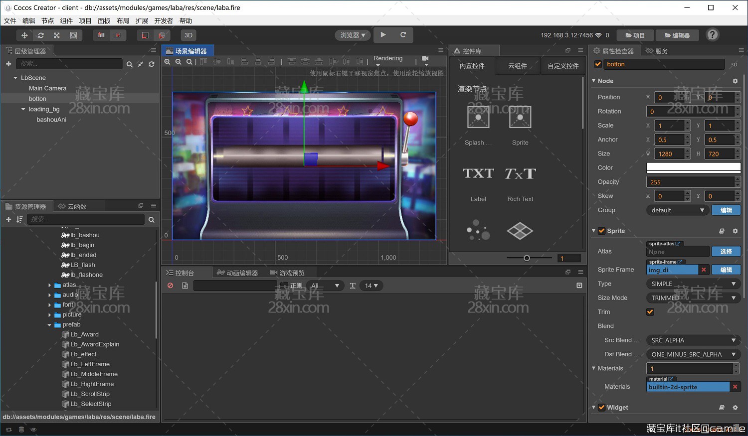The image size is (748, 436).
Task: Disable the Sprite component checkbox
Action: coord(601,231)
